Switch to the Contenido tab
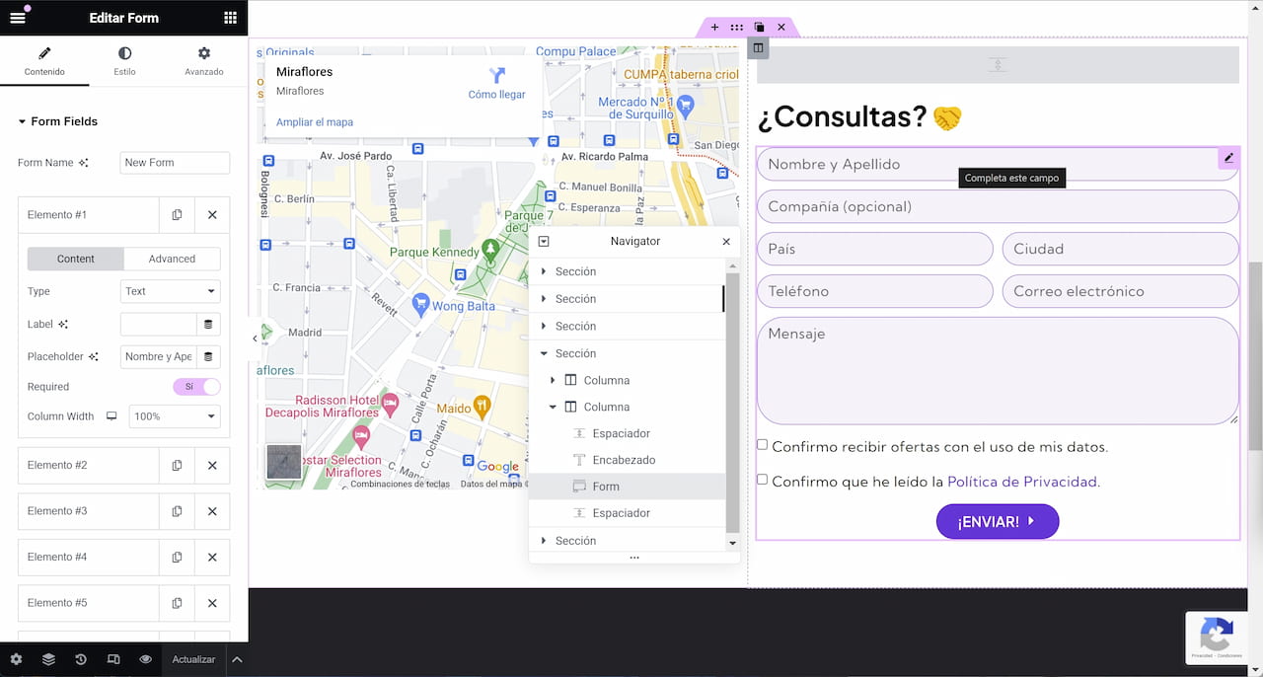 point(44,61)
